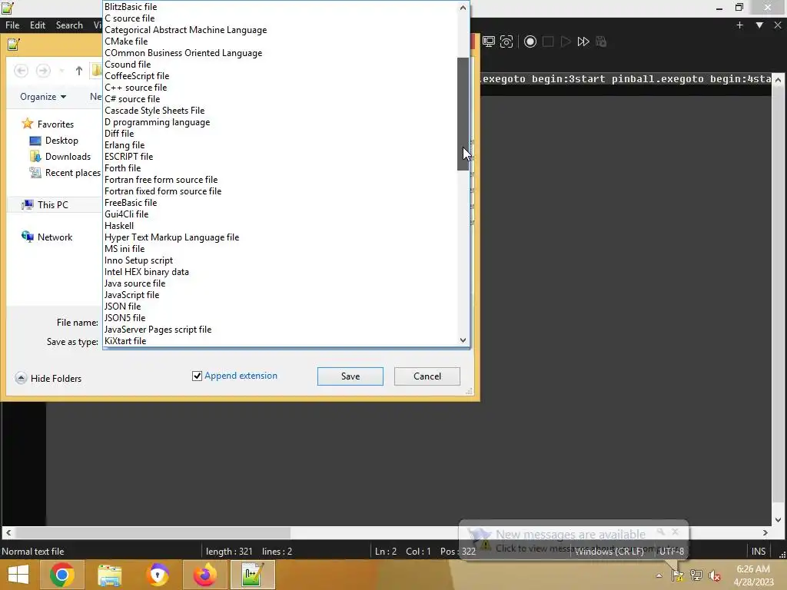Viewport: 787px width, 590px height.
Task: Show hidden tray icons arrow
Action: [x=659, y=575]
